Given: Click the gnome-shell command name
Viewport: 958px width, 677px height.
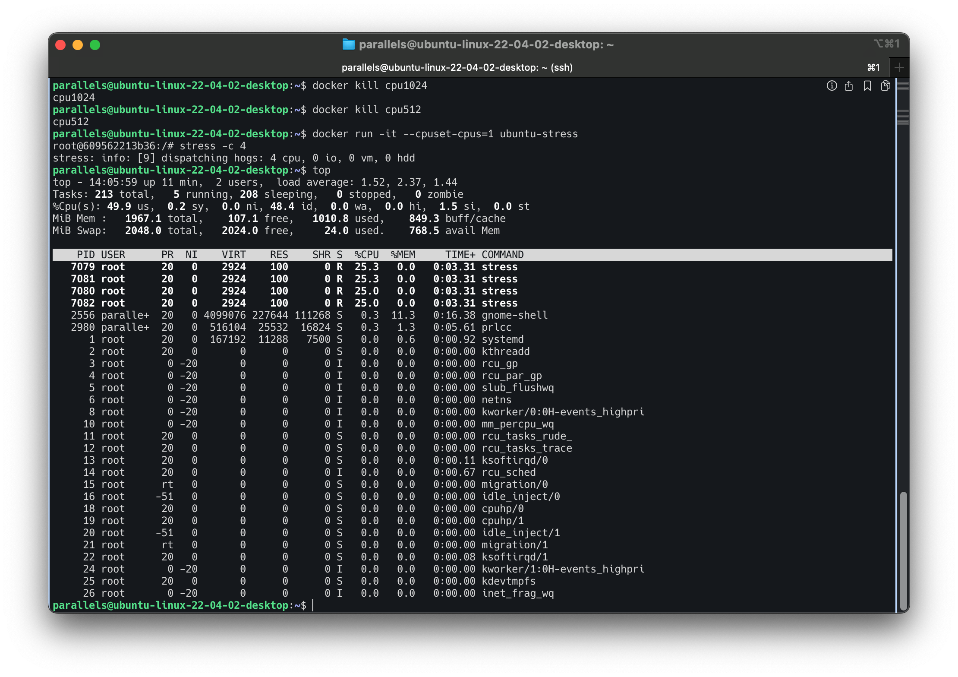Looking at the screenshot, I should (x=515, y=315).
